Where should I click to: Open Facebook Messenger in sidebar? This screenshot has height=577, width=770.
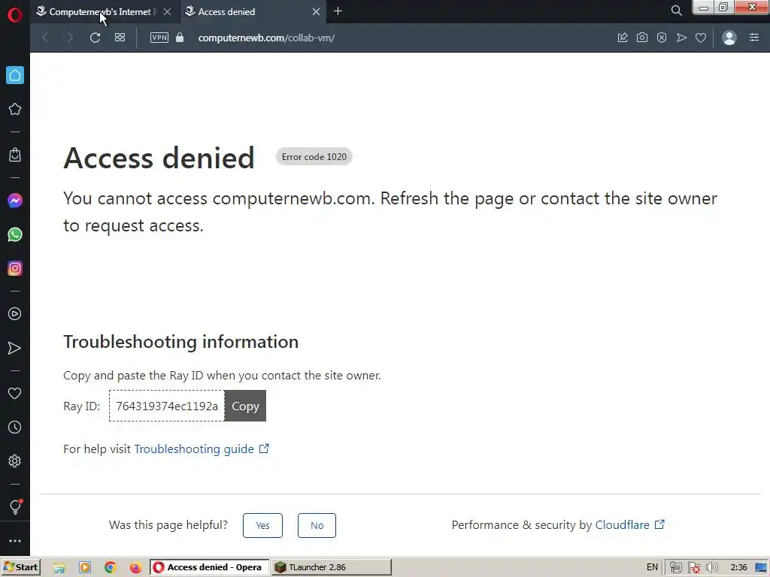(15, 201)
